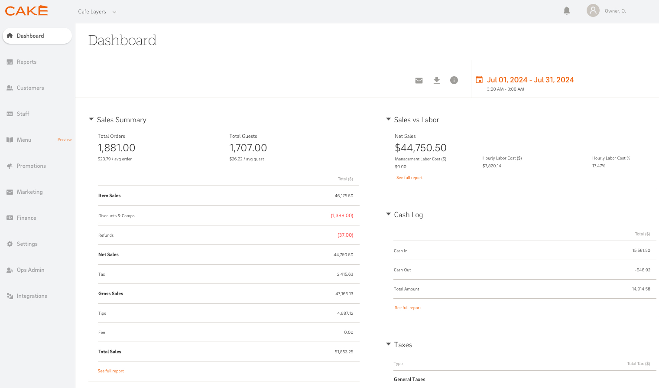Click the Owner, O. account name
This screenshot has height=388, width=659.
615,11
